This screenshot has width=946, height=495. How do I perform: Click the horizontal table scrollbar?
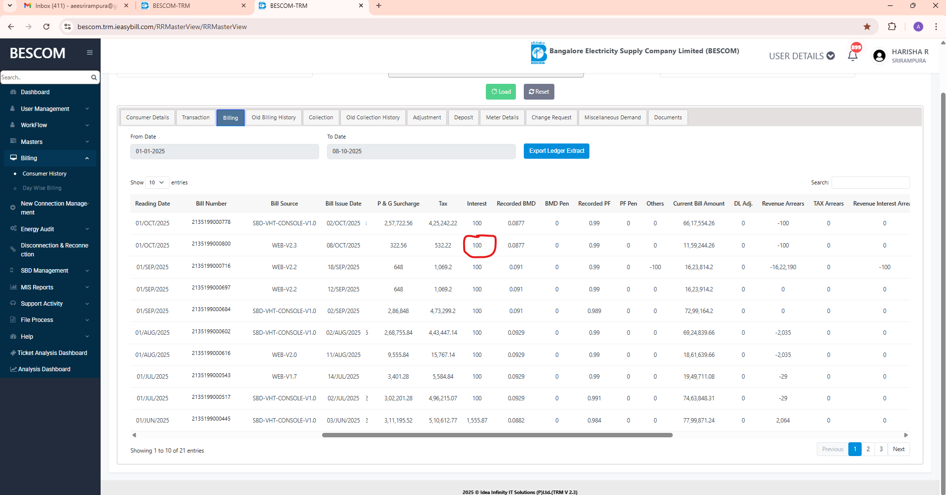click(x=497, y=435)
